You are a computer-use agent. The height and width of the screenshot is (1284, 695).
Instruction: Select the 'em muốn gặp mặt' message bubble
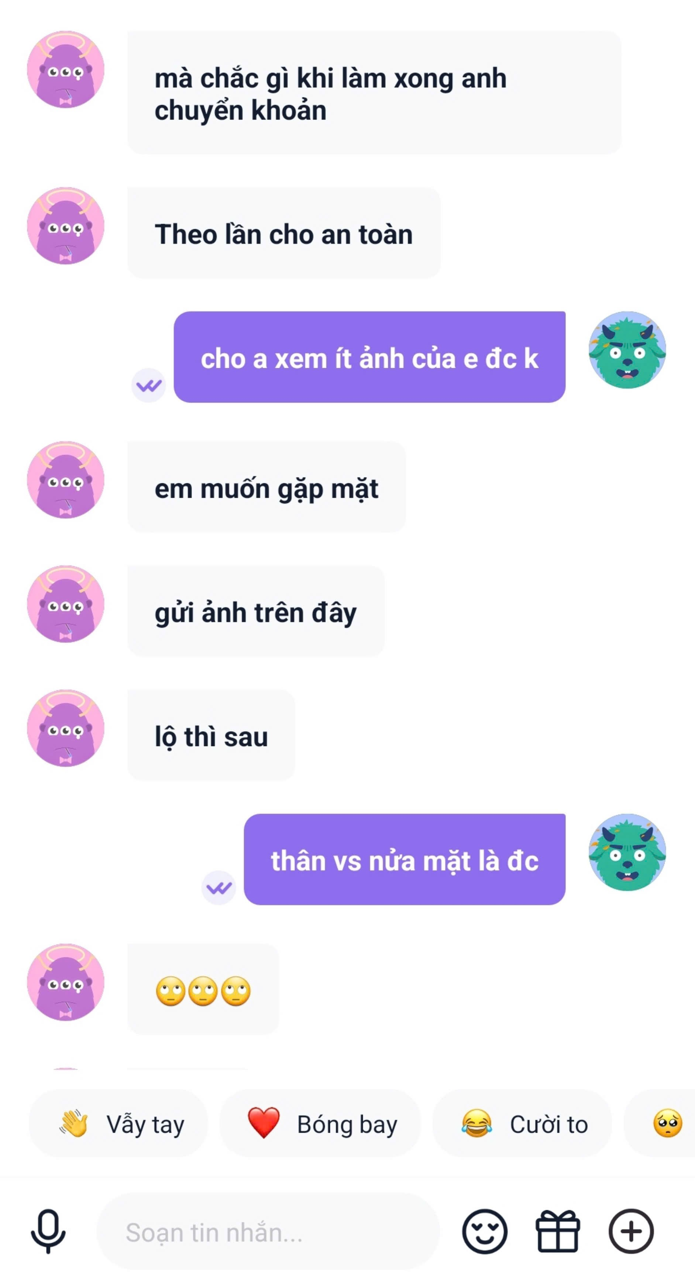pos(267,487)
